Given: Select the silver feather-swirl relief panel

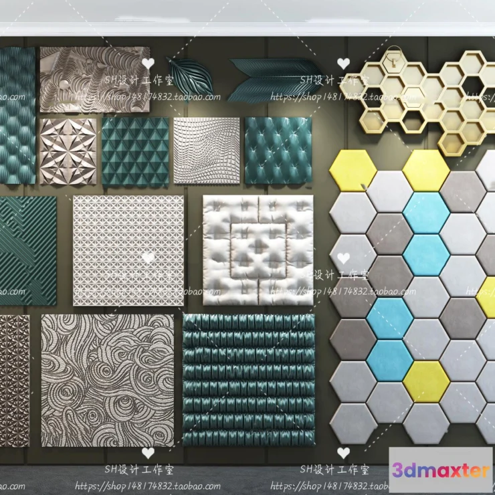Looking at the screenshot, I should pos(95,80).
